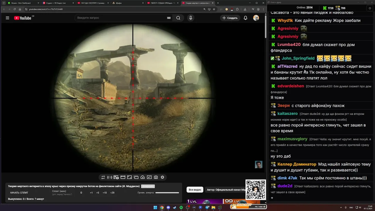The height and width of the screenshot is (211, 375).
Task: Click the Копировать button beside video title
Action: click(x=148, y=186)
